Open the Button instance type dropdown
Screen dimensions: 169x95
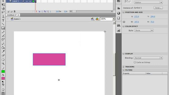pos(148,2)
